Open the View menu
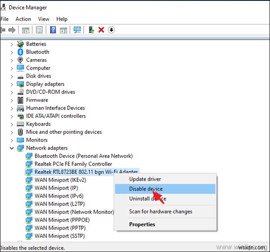The width and height of the screenshot is (270, 252). [44, 19]
